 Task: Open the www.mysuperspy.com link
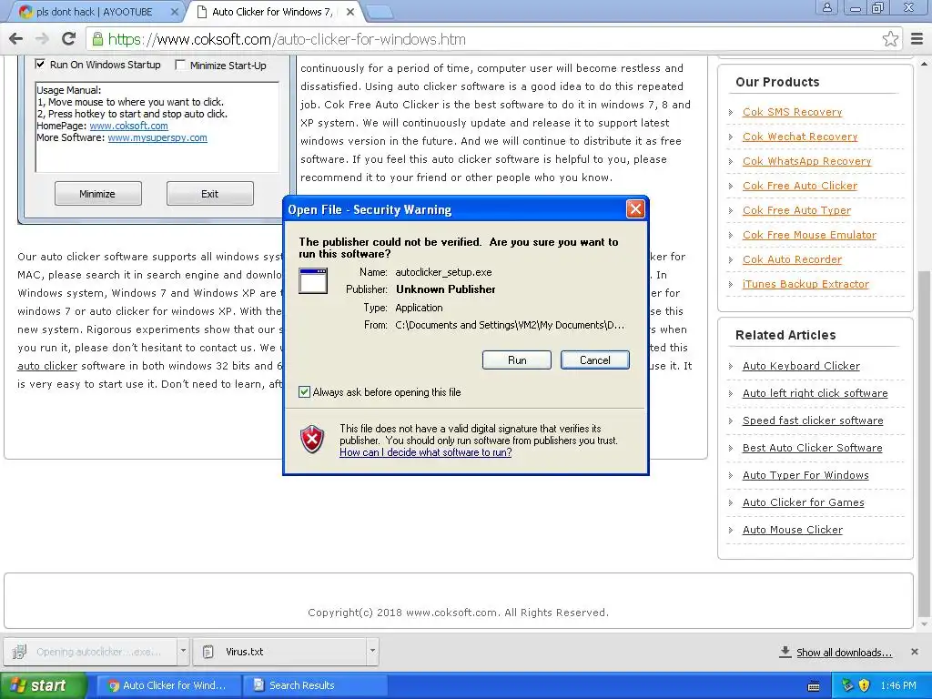coord(157,138)
